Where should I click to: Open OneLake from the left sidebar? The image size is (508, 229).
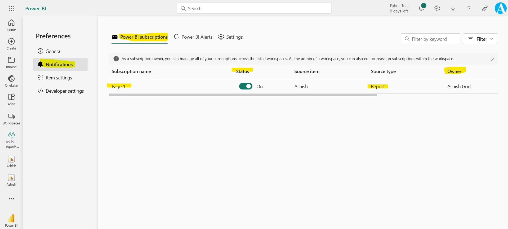pos(11,81)
